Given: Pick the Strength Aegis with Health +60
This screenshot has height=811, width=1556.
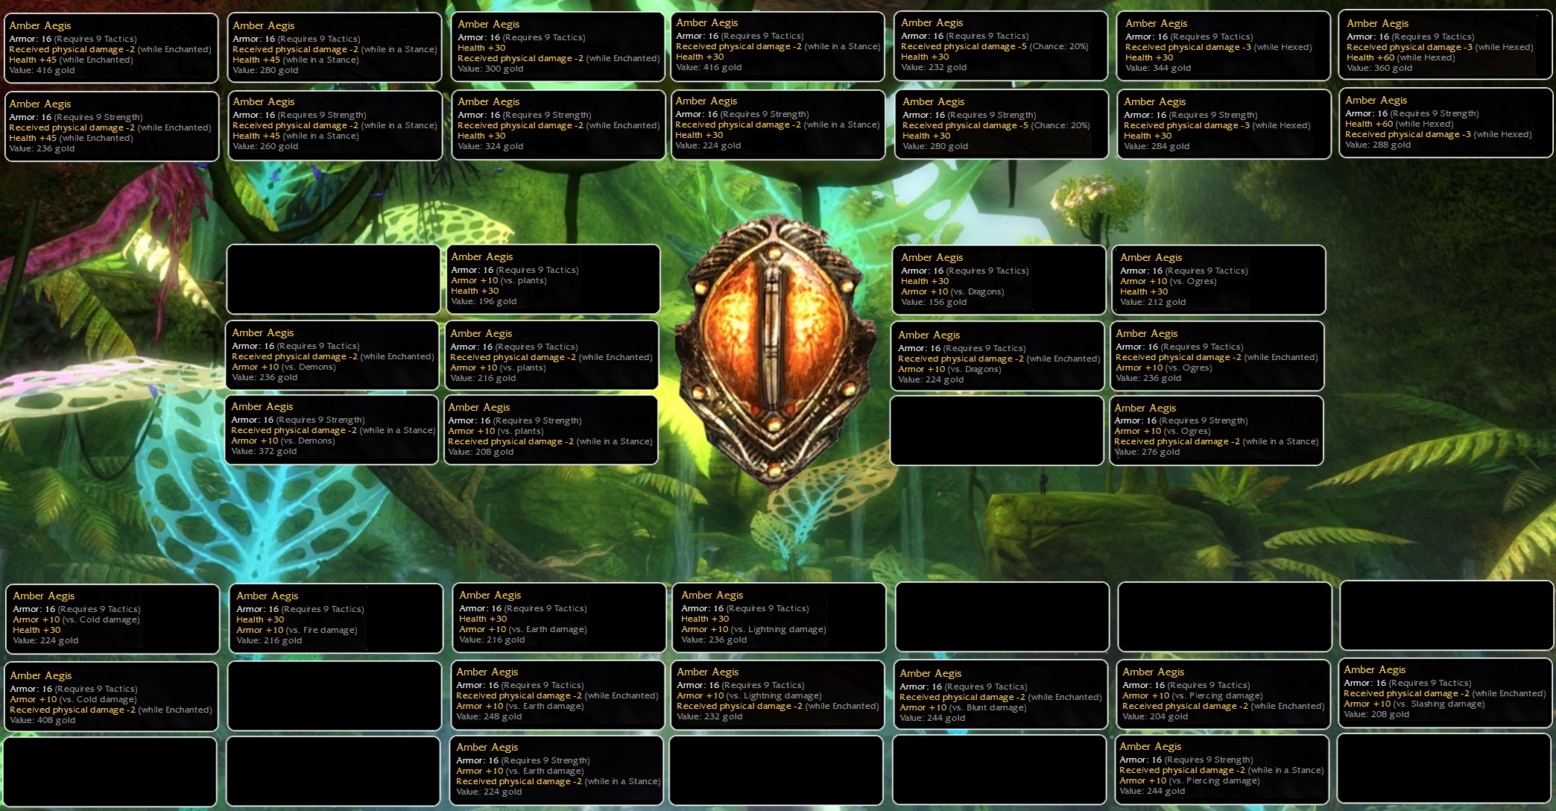Looking at the screenshot, I should 1445,123.
